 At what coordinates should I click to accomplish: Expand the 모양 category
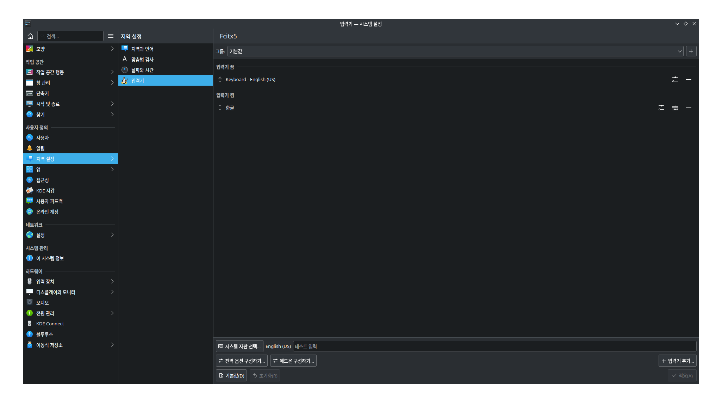pyautogui.click(x=70, y=49)
